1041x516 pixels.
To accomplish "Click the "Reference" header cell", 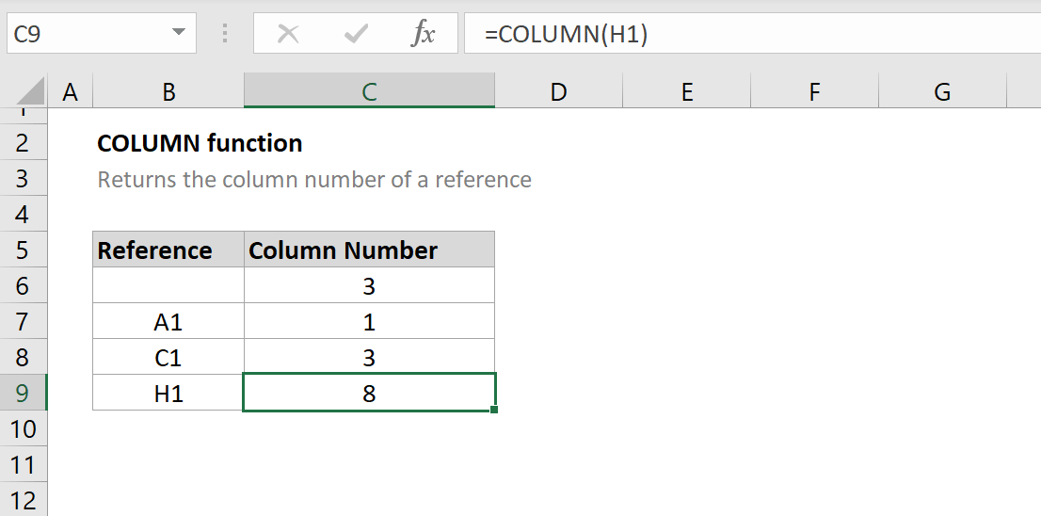I will point(168,250).
